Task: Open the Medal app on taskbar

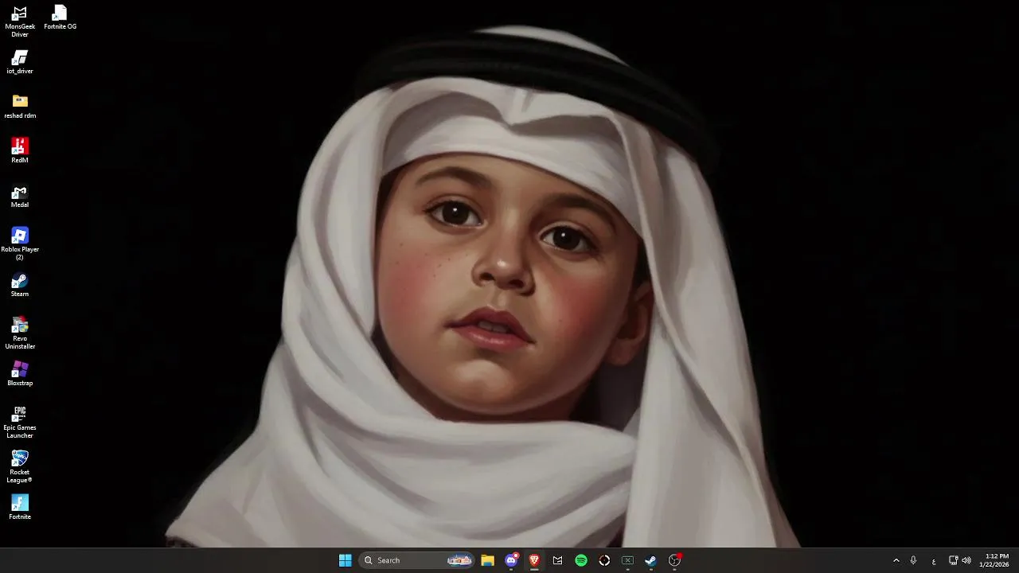Action: click(x=557, y=560)
